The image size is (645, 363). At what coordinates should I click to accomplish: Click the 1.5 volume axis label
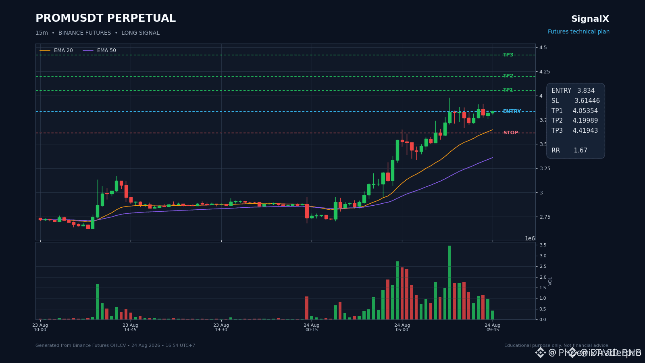[543, 288]
